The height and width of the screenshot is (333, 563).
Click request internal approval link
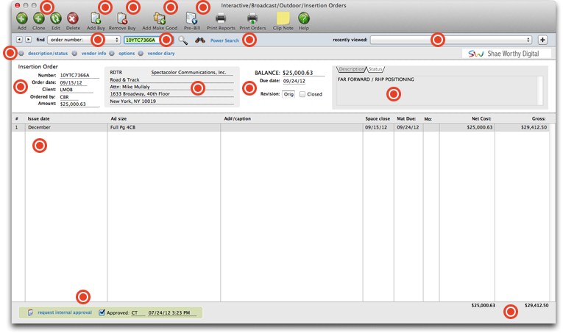(66, 312)
